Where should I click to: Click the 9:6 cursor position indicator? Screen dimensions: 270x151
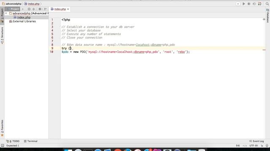pos(238,146)
